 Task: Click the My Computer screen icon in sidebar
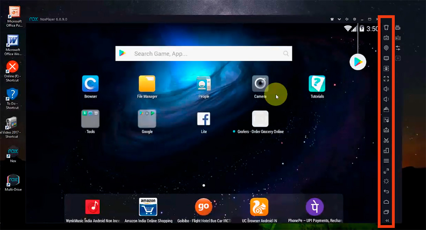(386, 58)
